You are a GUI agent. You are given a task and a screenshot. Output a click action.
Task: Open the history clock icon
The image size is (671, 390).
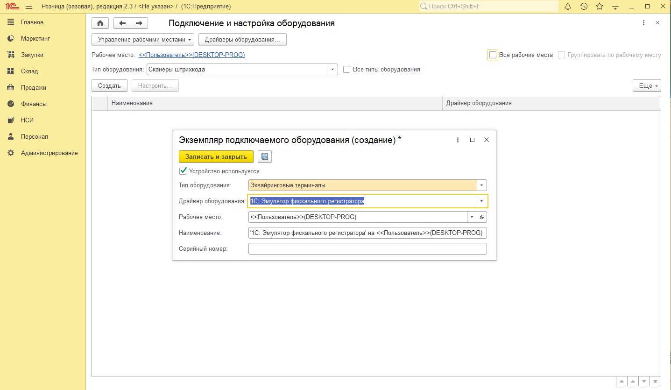click(584, 7)
